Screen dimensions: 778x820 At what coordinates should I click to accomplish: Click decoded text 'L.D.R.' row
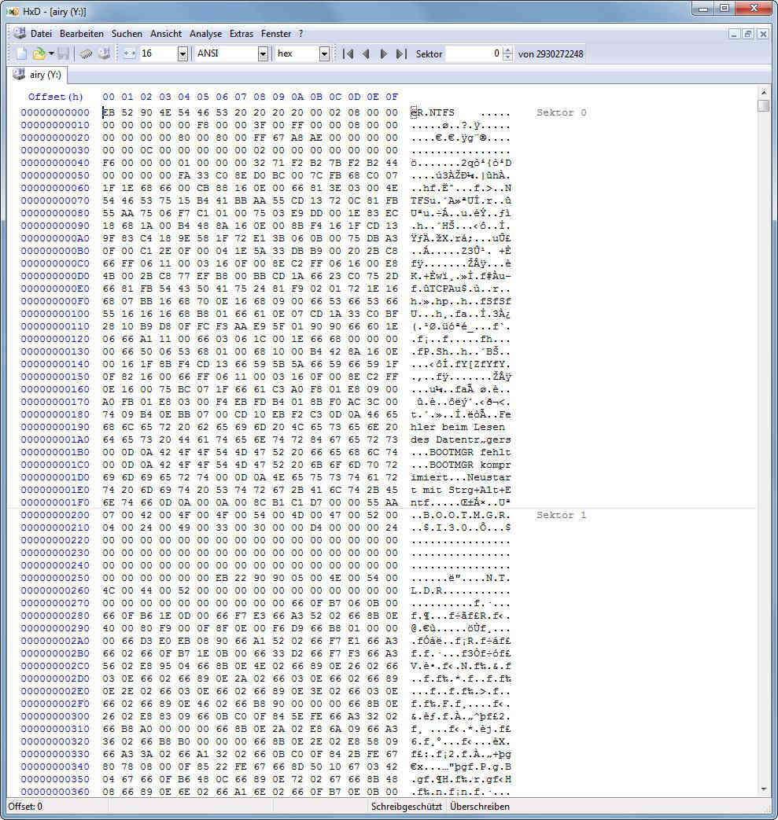[461, 590]
